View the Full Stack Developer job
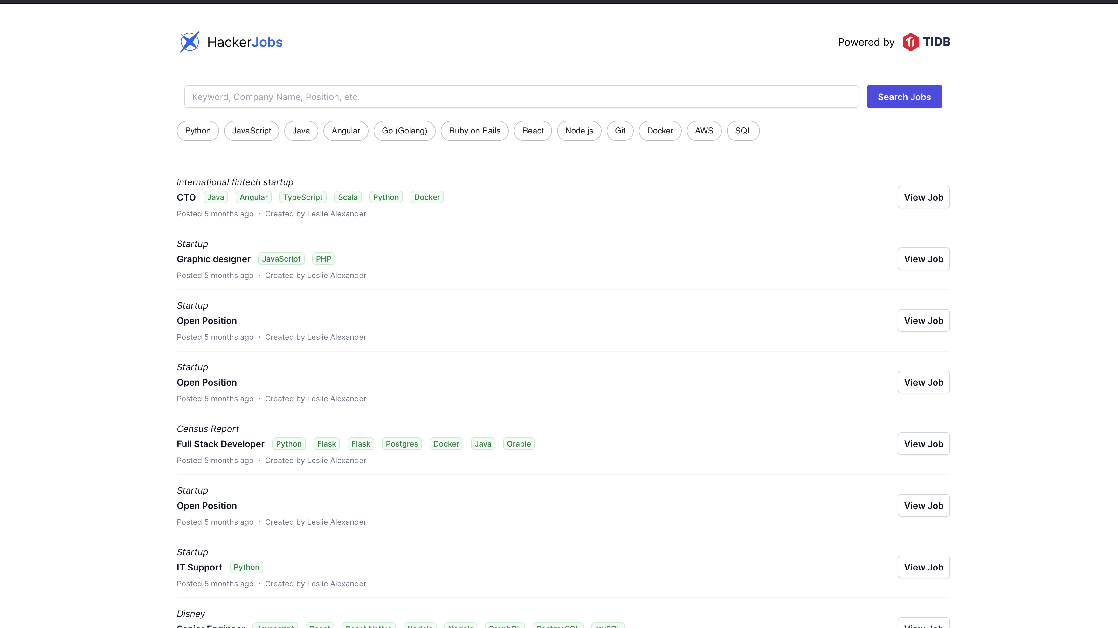Image resolution: width=1118 pixels, height=628 pixels. [923, 444]
